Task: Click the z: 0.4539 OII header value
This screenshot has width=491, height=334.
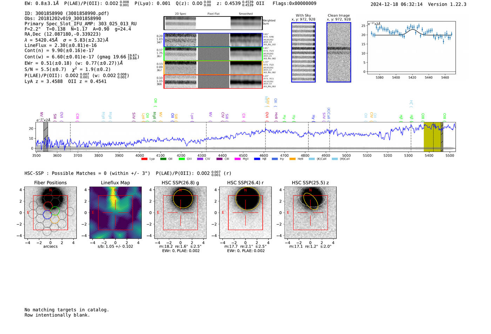Action: [240, 4]
